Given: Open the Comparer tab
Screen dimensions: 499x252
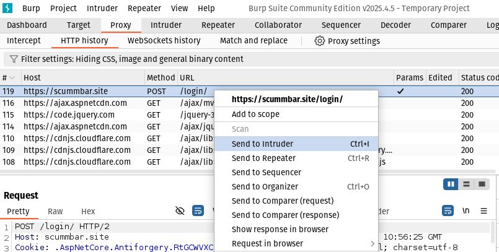Looking at the screenshot, I should click(448, 25).
